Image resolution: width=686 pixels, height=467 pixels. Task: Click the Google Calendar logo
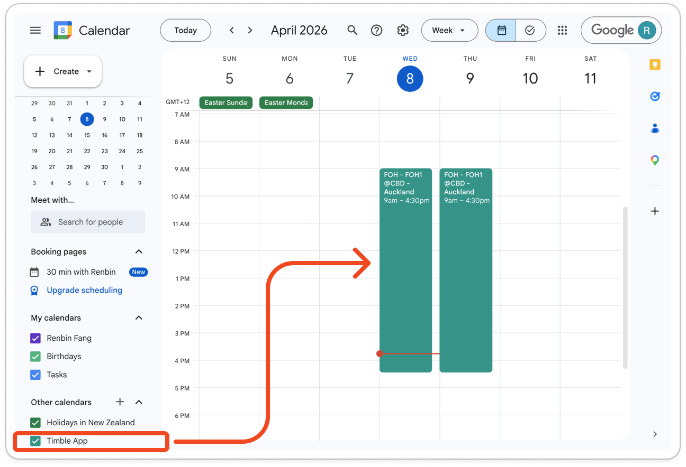[62, 30]
